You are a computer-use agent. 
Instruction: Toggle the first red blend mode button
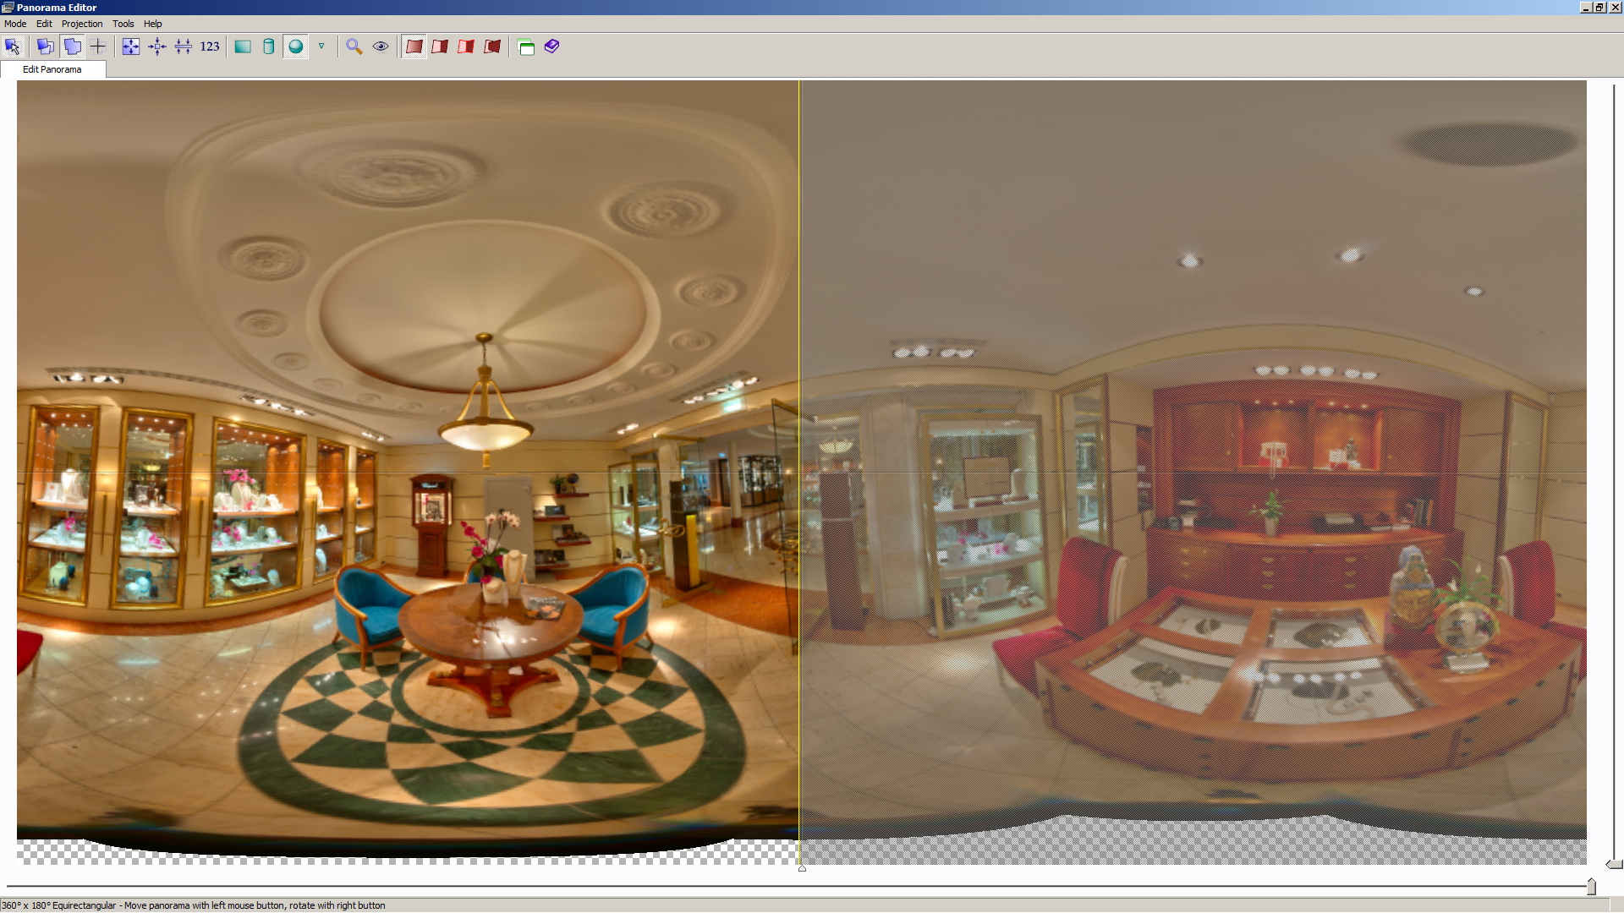pyautogui.click(x=414, y=46)
